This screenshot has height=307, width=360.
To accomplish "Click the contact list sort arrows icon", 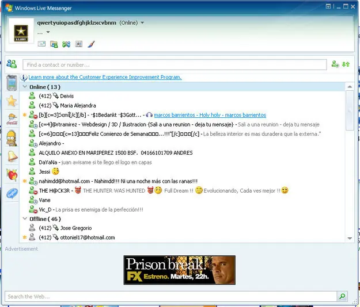I will pos(346,64).
